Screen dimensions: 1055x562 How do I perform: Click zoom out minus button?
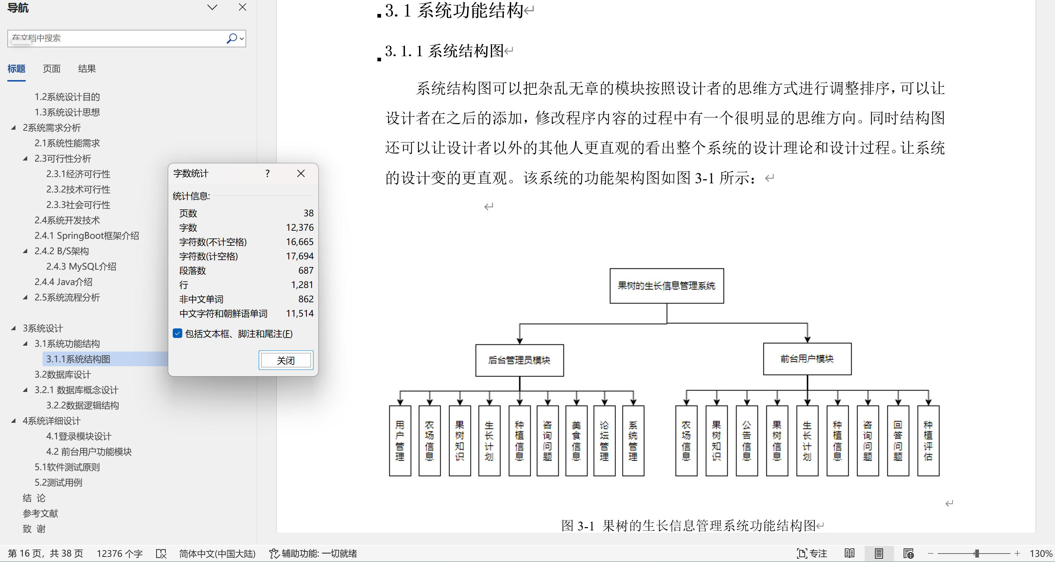[x=930, y=554]
